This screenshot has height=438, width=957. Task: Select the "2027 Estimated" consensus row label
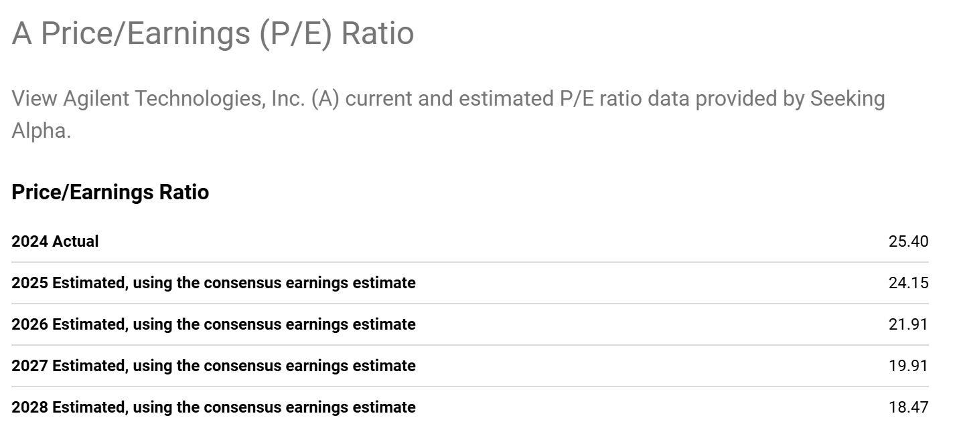click(214, 366)
